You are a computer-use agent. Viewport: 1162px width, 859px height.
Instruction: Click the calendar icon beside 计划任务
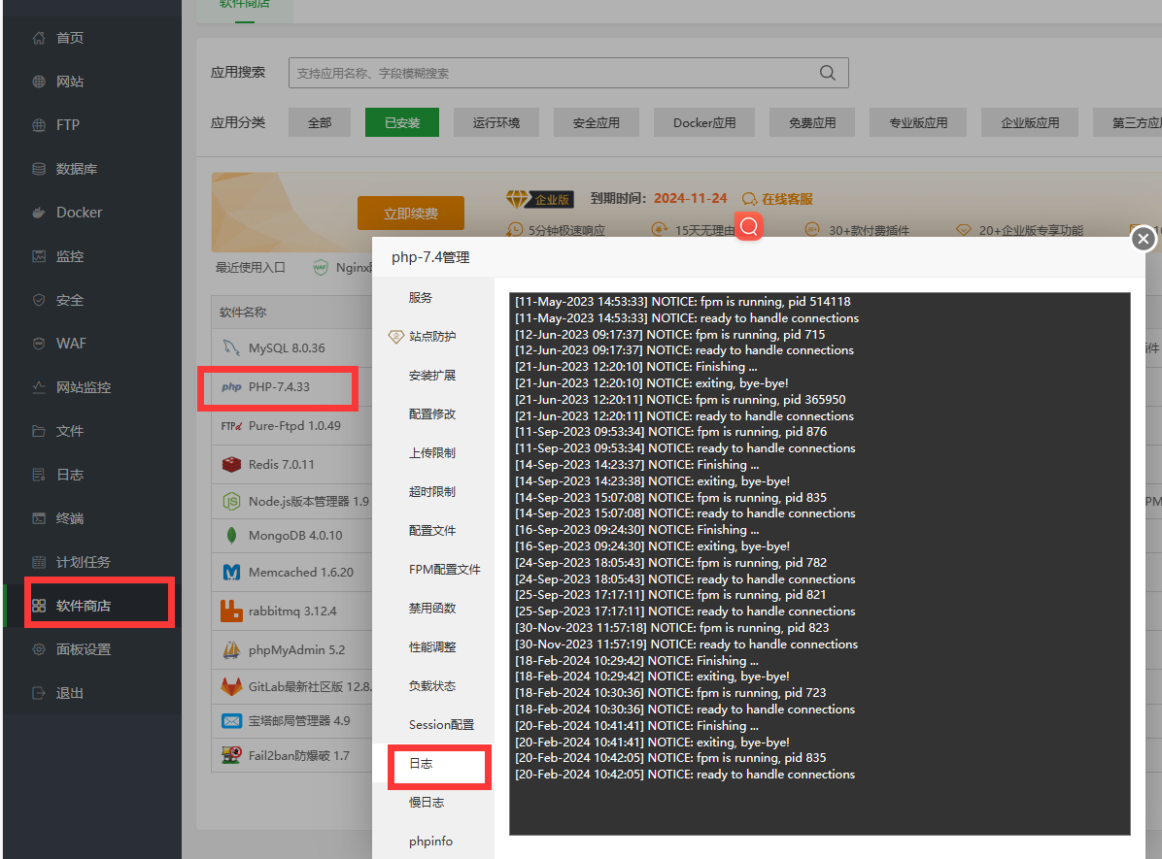point(39,562)
